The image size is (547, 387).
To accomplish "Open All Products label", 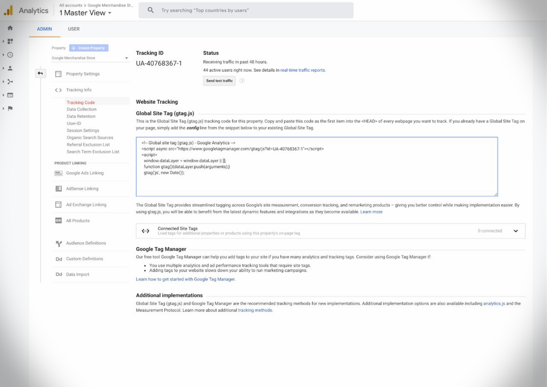I will click(78, 221).
